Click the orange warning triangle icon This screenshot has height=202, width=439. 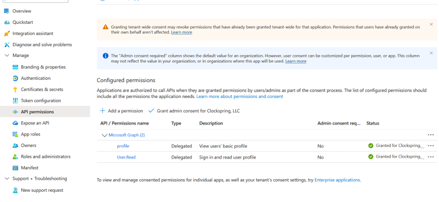pos(105,27)
